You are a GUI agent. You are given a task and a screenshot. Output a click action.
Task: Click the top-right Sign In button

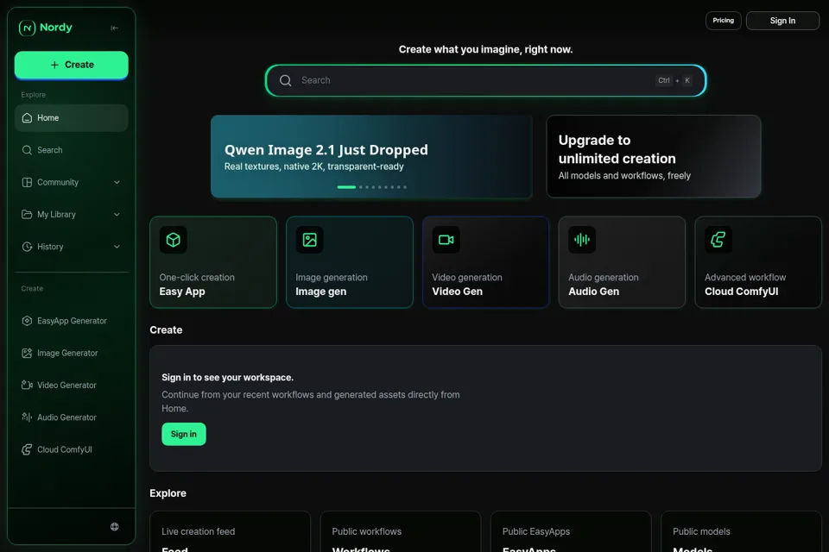point(782,21)
